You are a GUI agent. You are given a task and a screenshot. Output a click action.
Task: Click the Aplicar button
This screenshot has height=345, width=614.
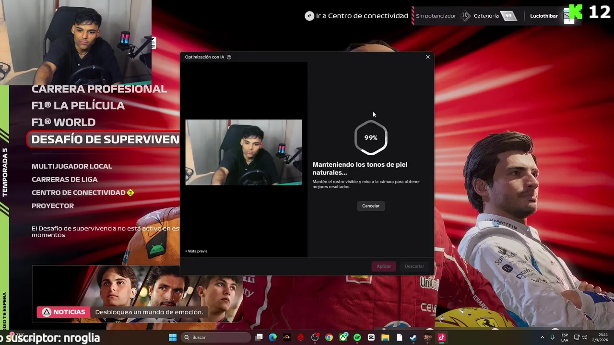tap(384, 266)
